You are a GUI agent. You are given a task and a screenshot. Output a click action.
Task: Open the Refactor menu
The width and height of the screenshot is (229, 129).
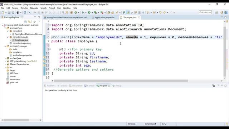click(24, 8)
